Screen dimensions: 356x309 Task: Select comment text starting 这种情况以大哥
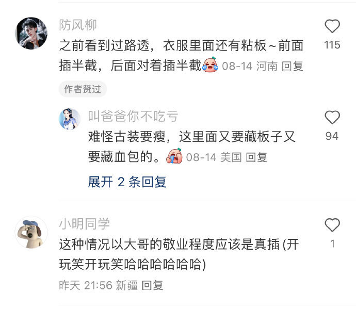click(x=179, y=254)
